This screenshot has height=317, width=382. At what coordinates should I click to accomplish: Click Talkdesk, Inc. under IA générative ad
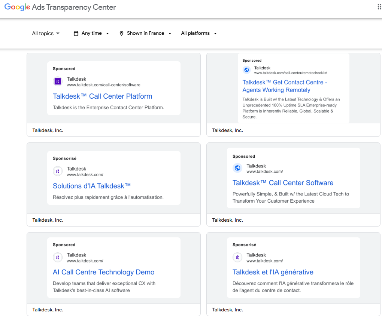tap(228, 310)
